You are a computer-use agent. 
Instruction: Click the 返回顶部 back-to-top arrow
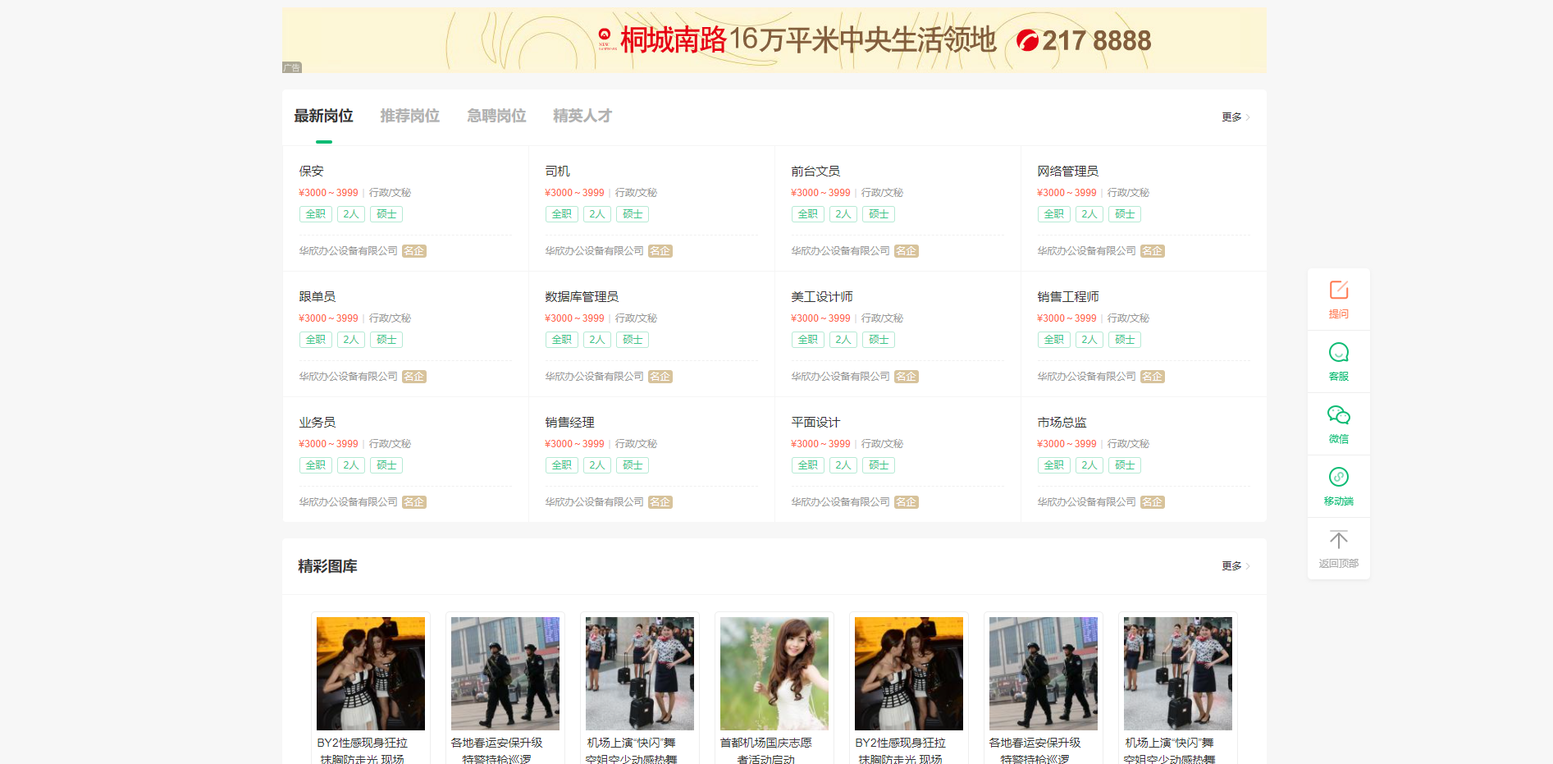[x=1338, y=540]
